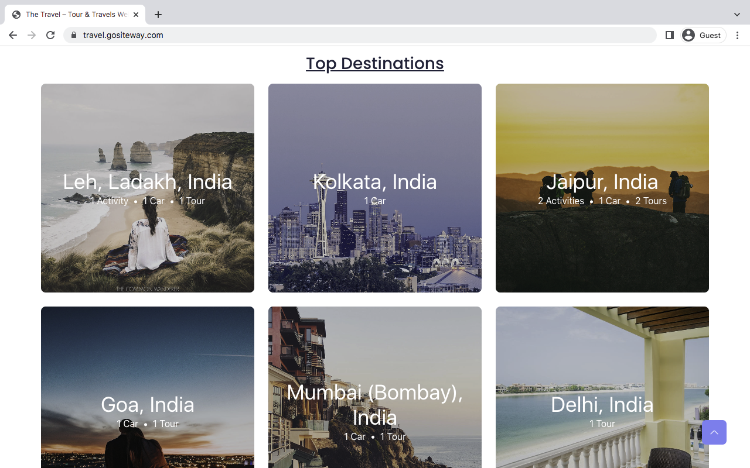Open Delhi, India destination
Screen dimensions: 750x468
[x=602, y=405]
